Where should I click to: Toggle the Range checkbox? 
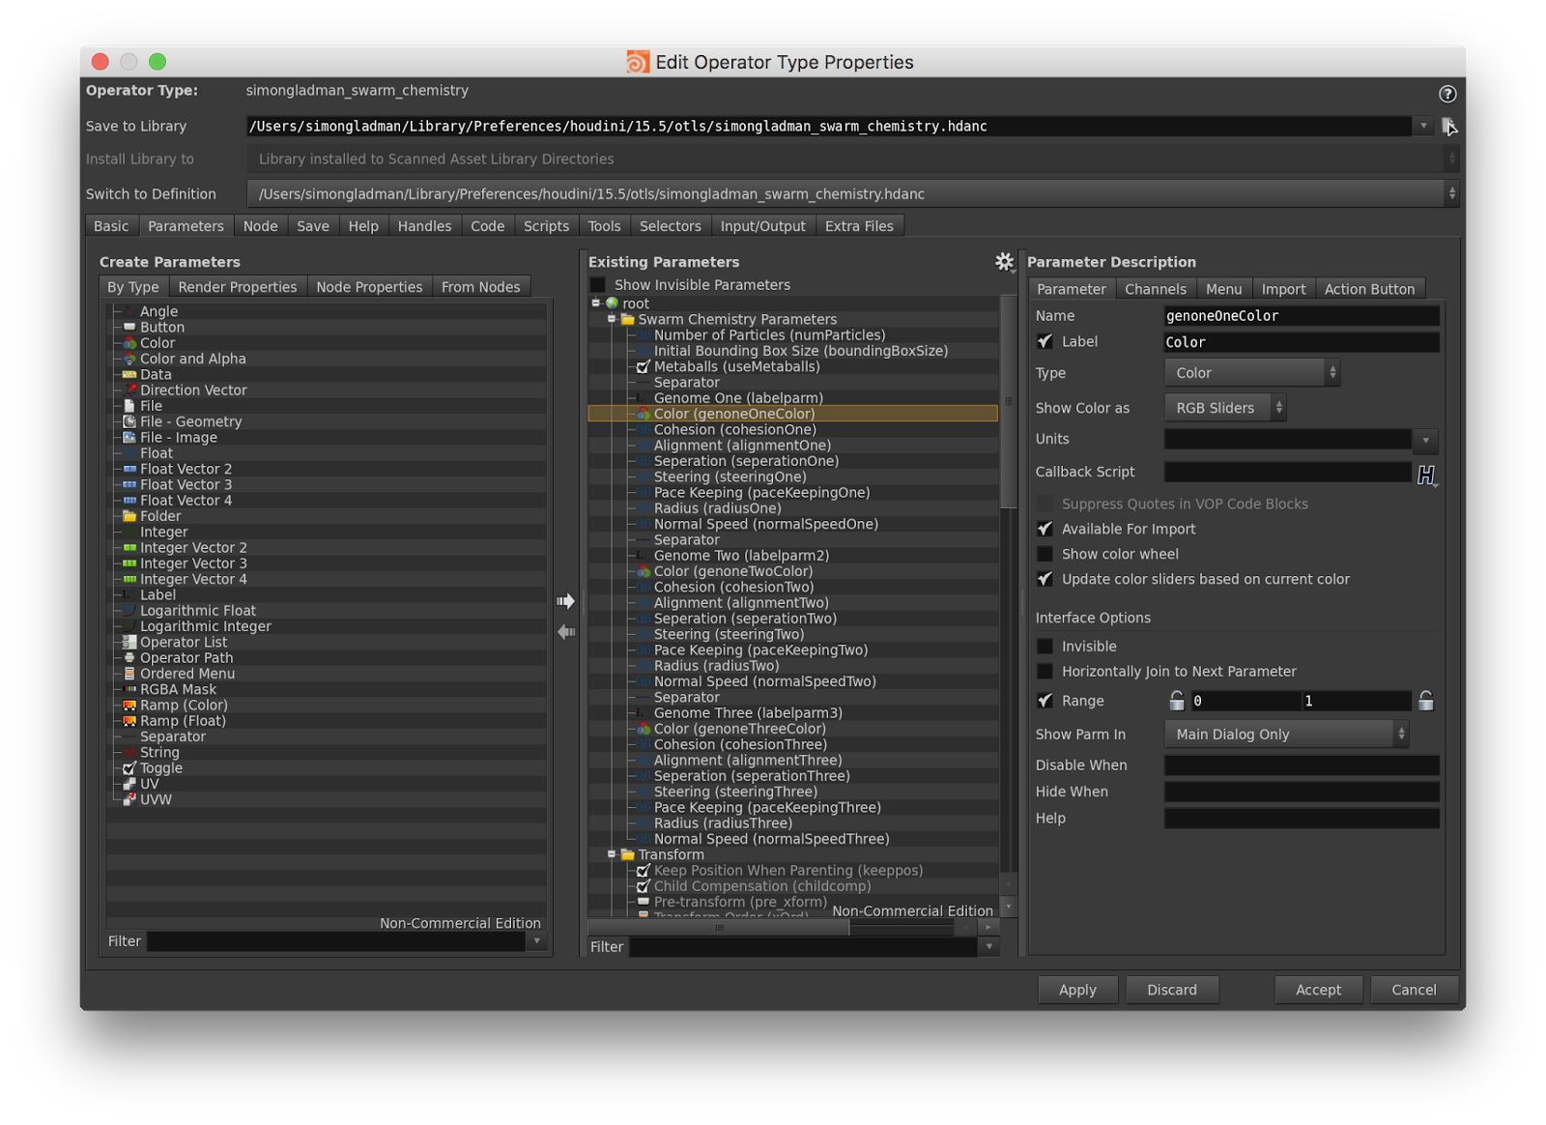pyautogui.click(x=1045, y=701)
